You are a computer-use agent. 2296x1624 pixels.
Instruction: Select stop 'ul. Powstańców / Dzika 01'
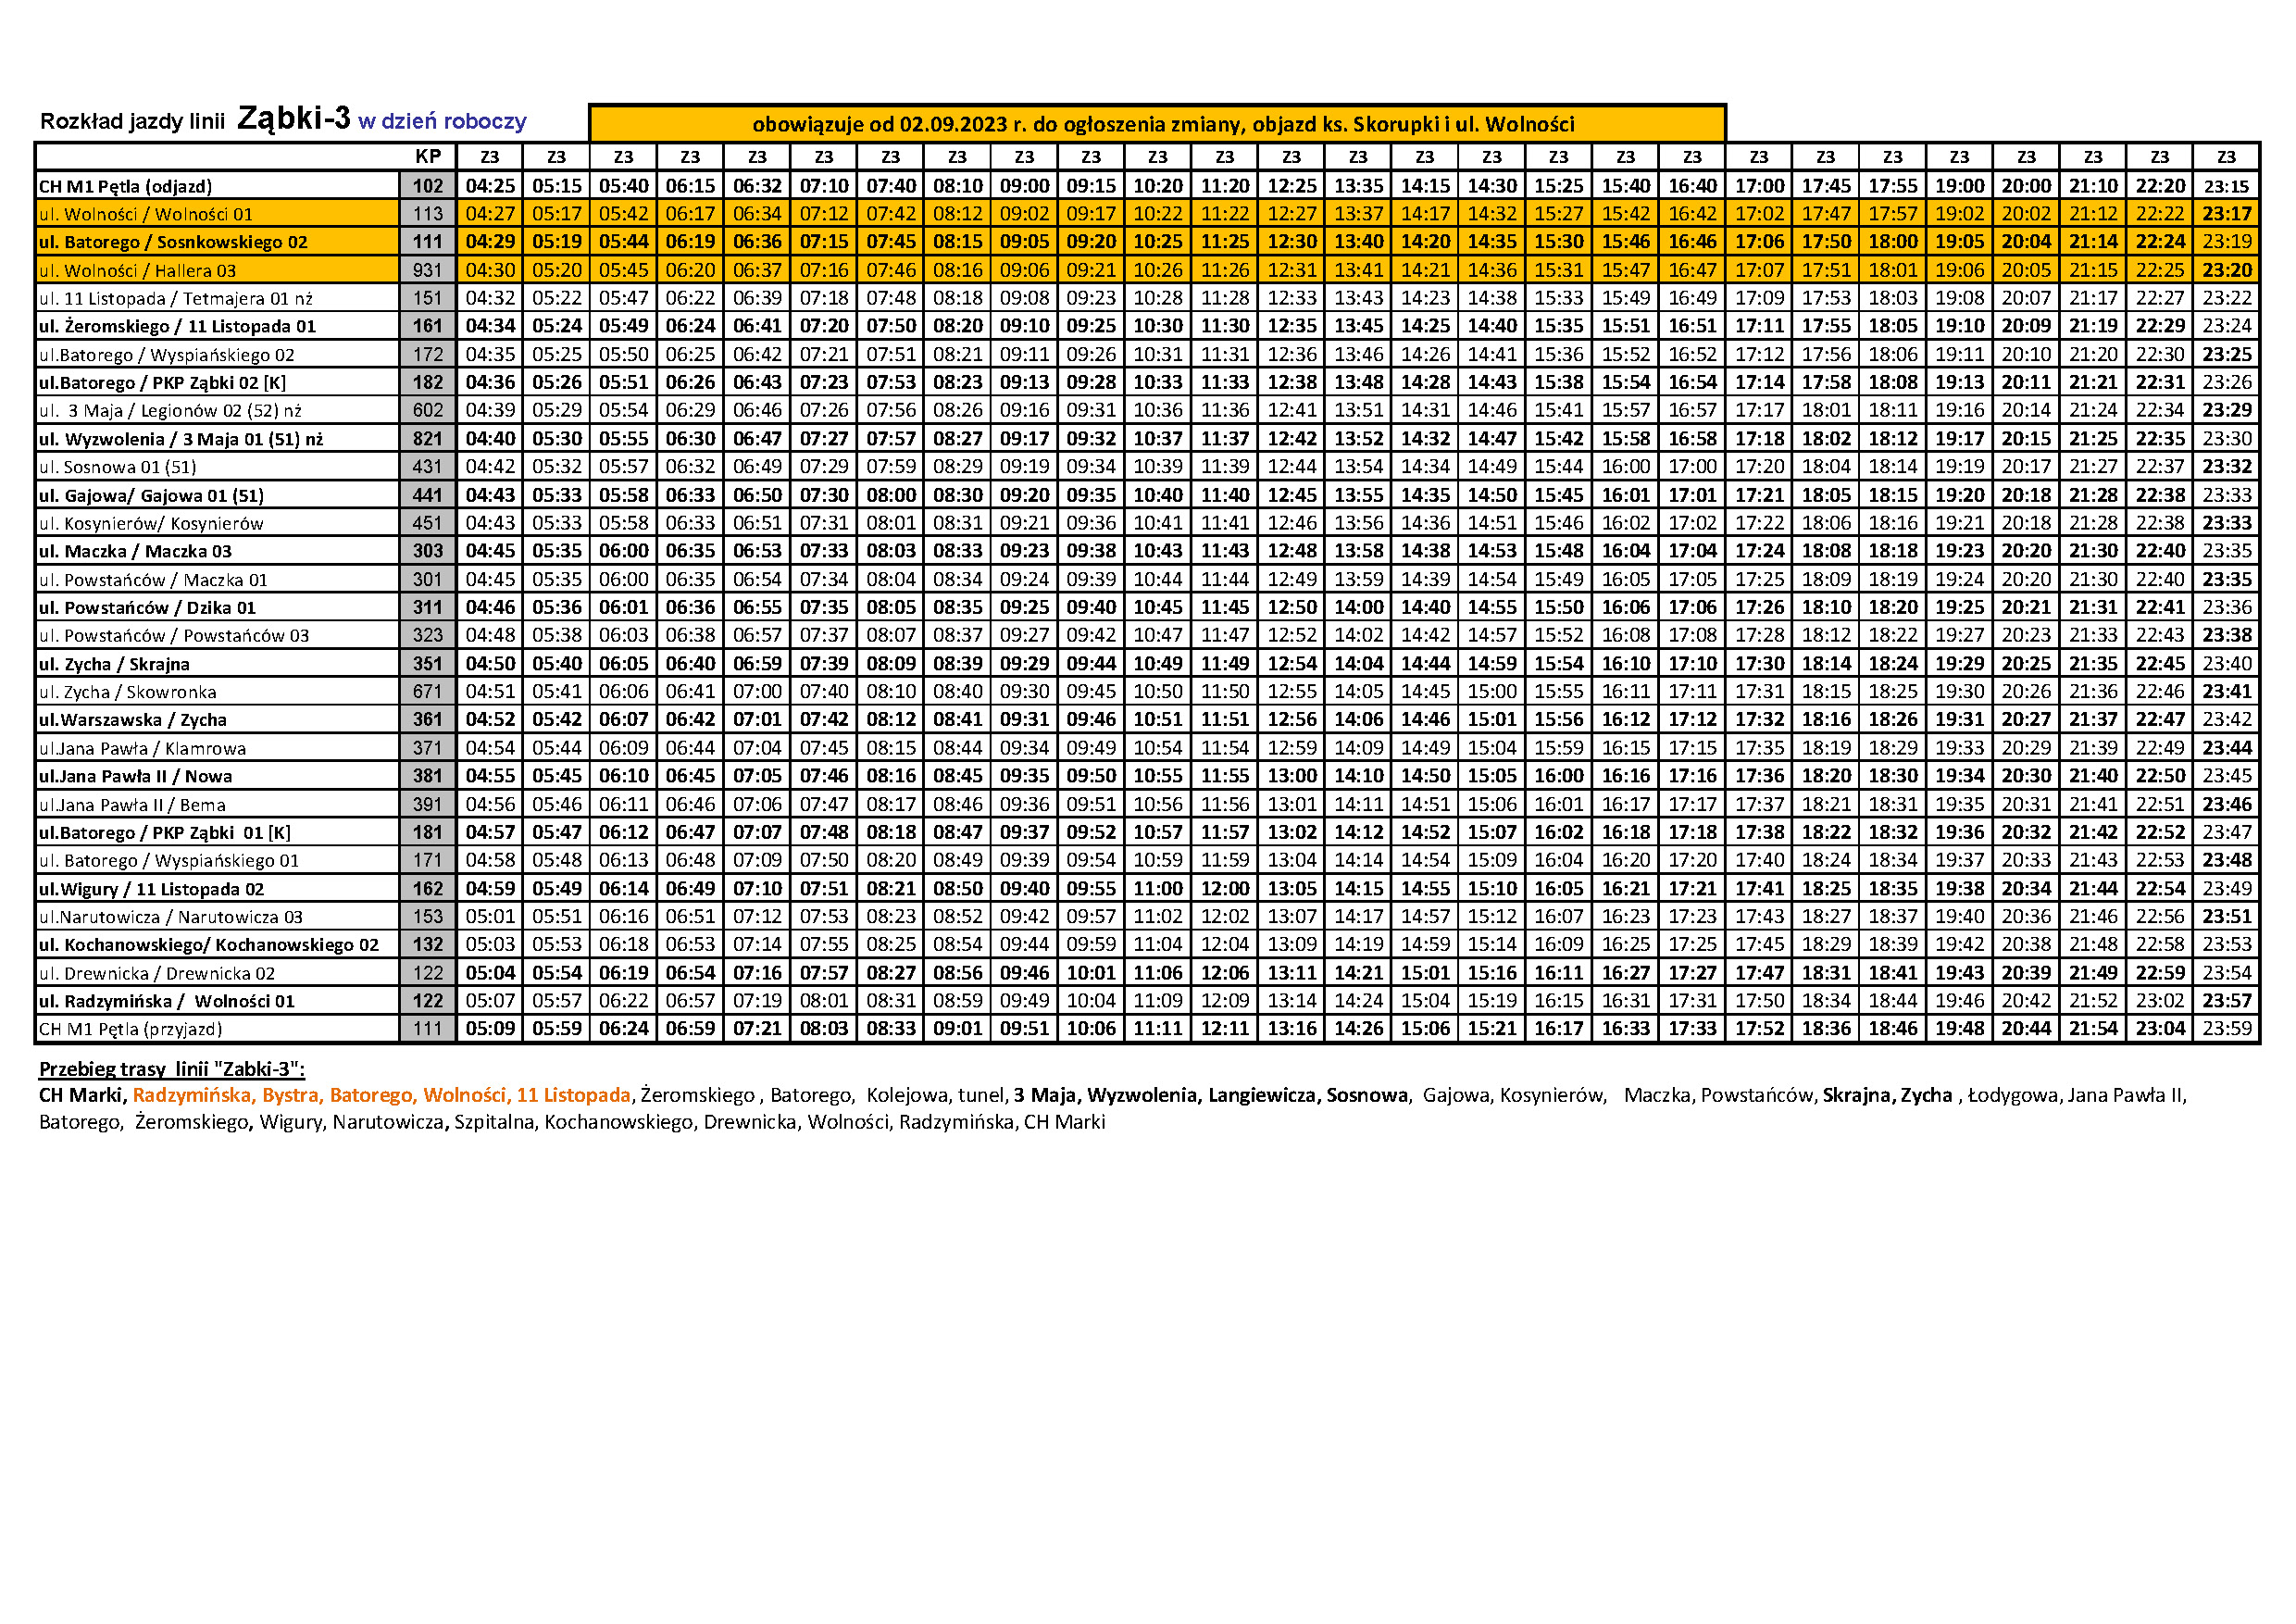pos(147,608)
